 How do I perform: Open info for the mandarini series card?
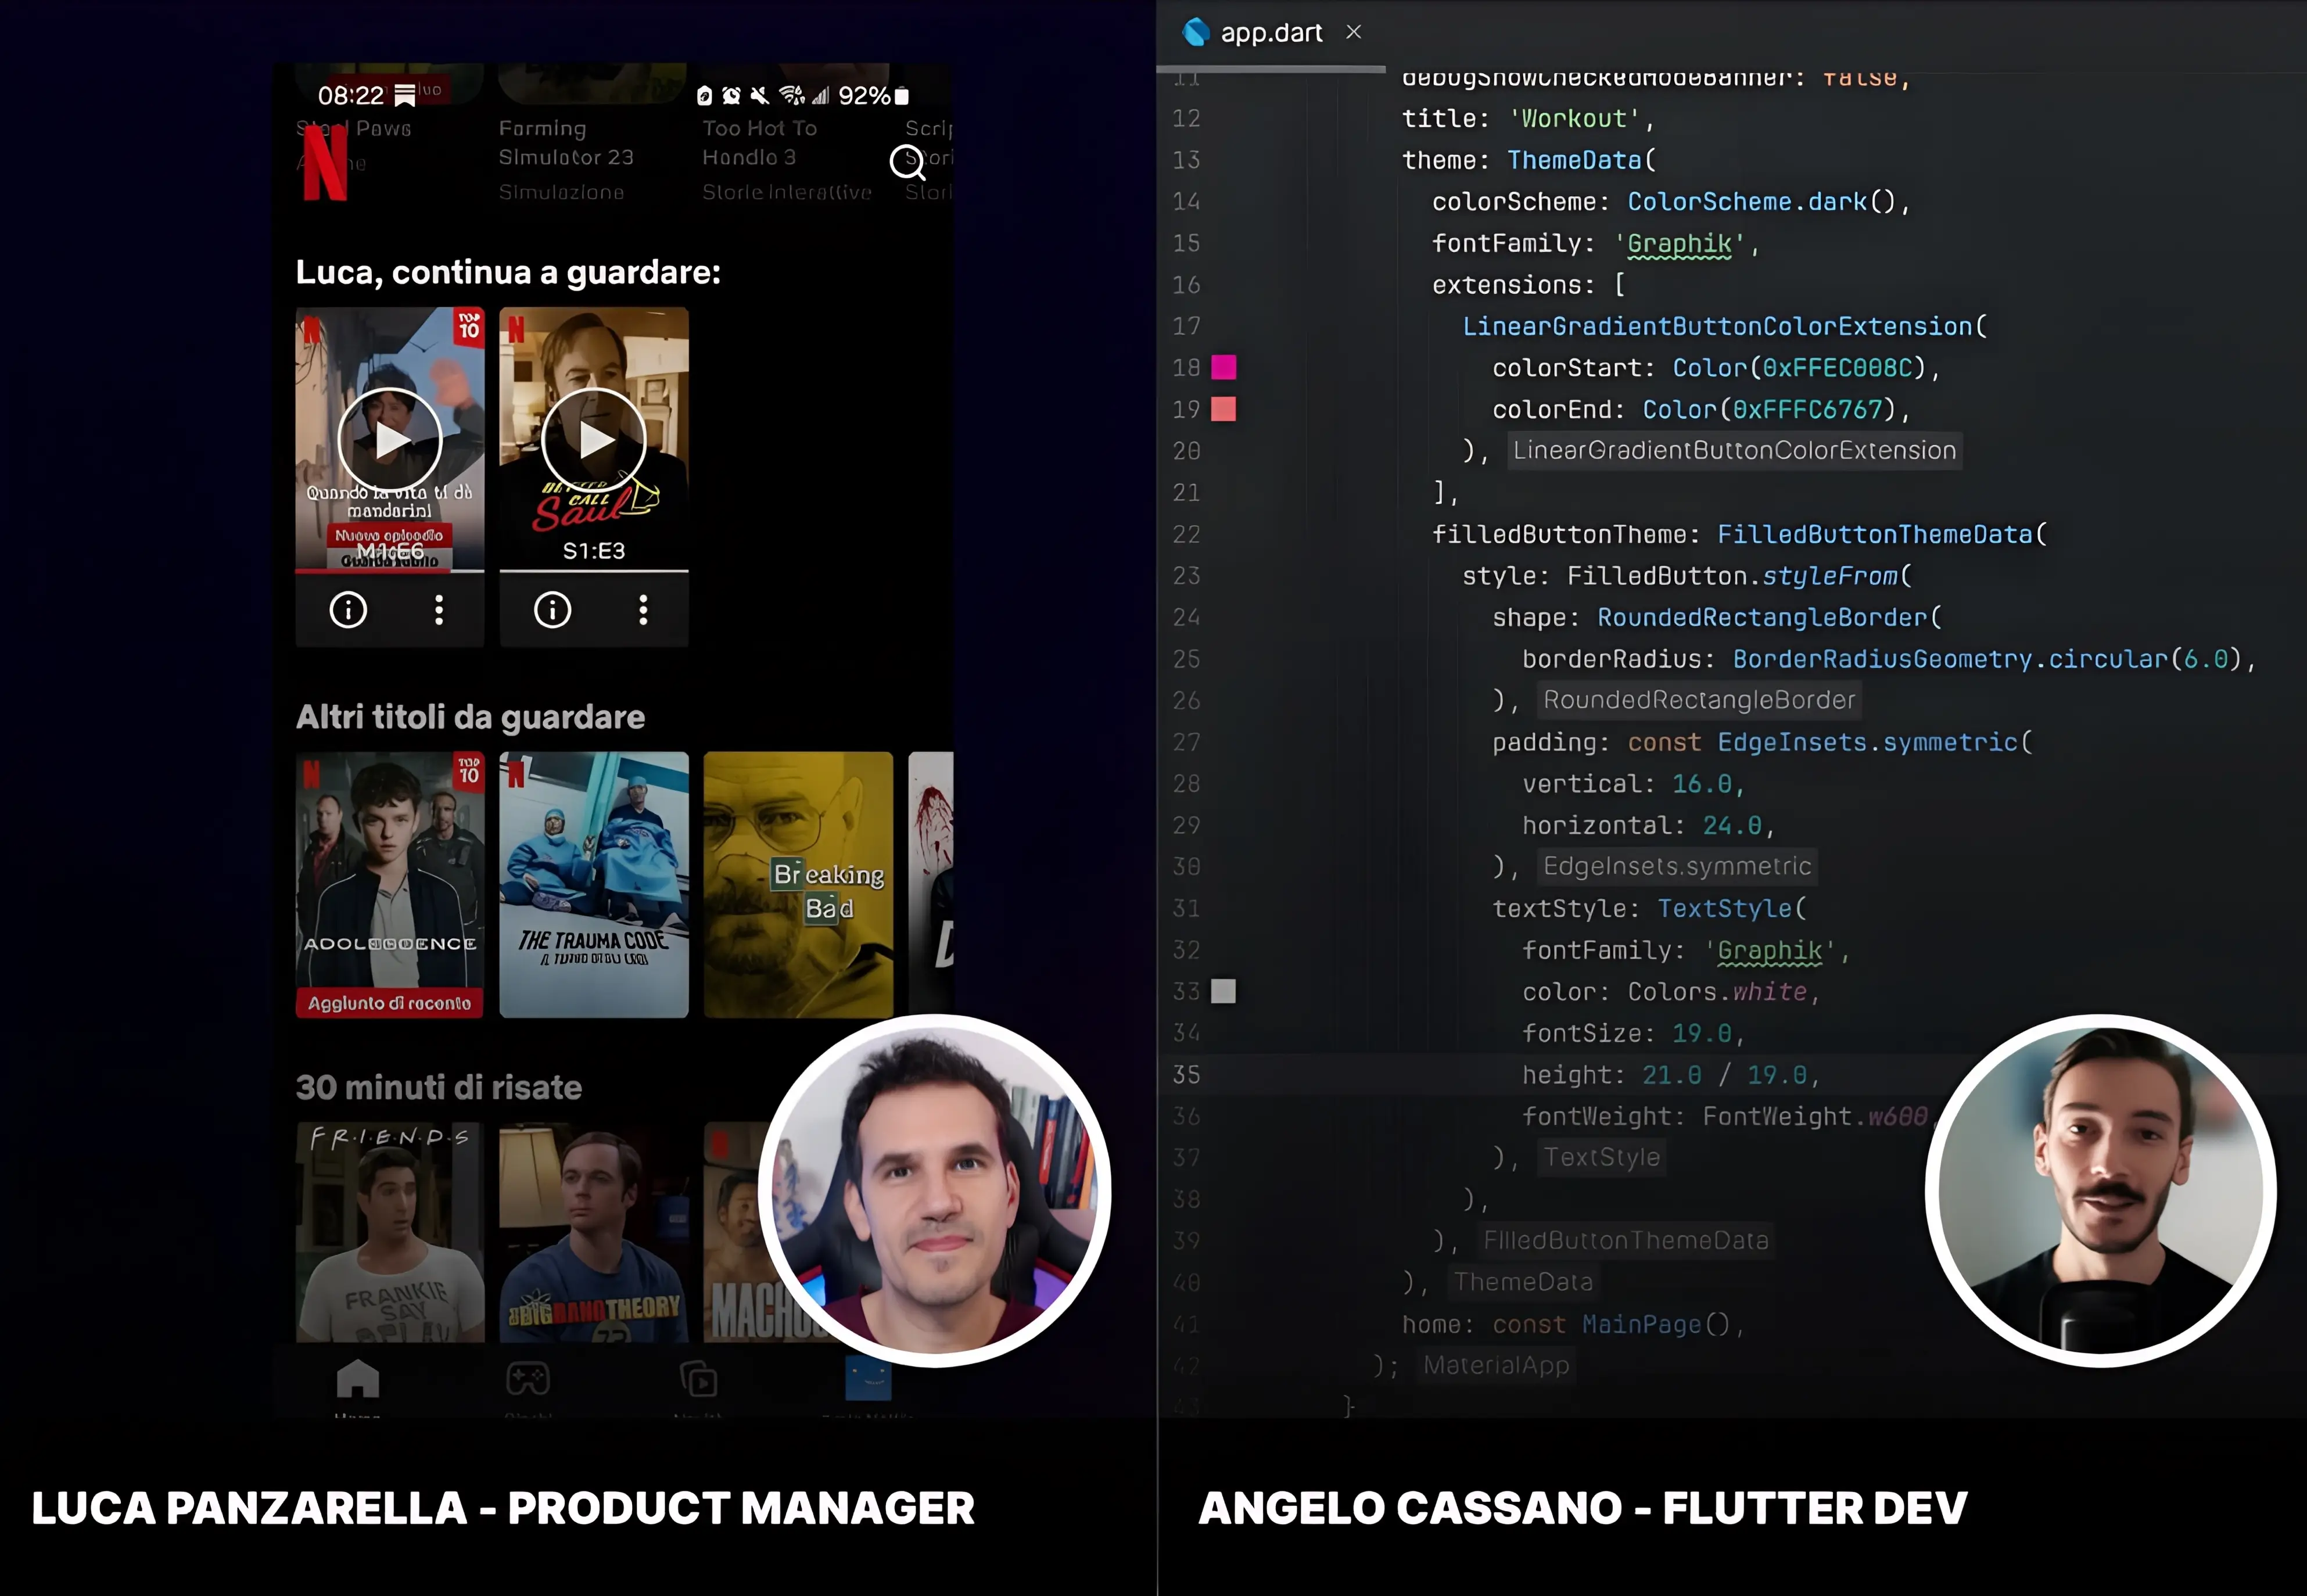[x=348, y=609]
